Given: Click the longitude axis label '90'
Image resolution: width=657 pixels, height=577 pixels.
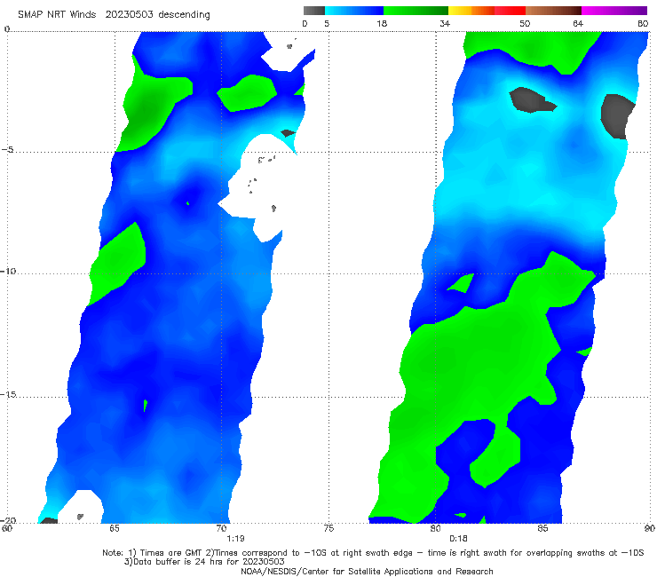Looking at the screenshot, I should point(650,528).
